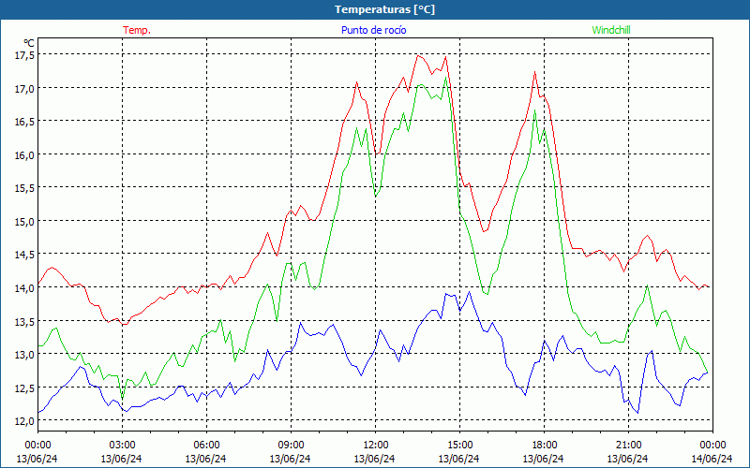Click the 12,5 y-axis value
This screenshot has width=750, height=468.
(25, 388)
